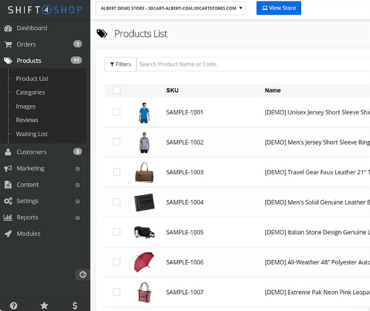Click the Settings gears icon
The width and height of the screenshot is (370, 311).
(8, 201)
